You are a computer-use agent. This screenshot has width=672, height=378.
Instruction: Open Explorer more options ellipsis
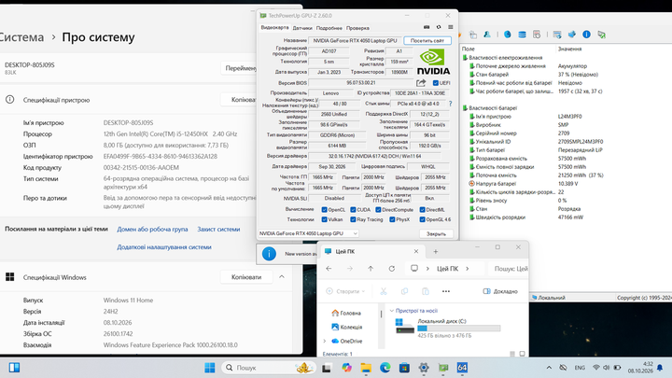click(x=446, y=291)
